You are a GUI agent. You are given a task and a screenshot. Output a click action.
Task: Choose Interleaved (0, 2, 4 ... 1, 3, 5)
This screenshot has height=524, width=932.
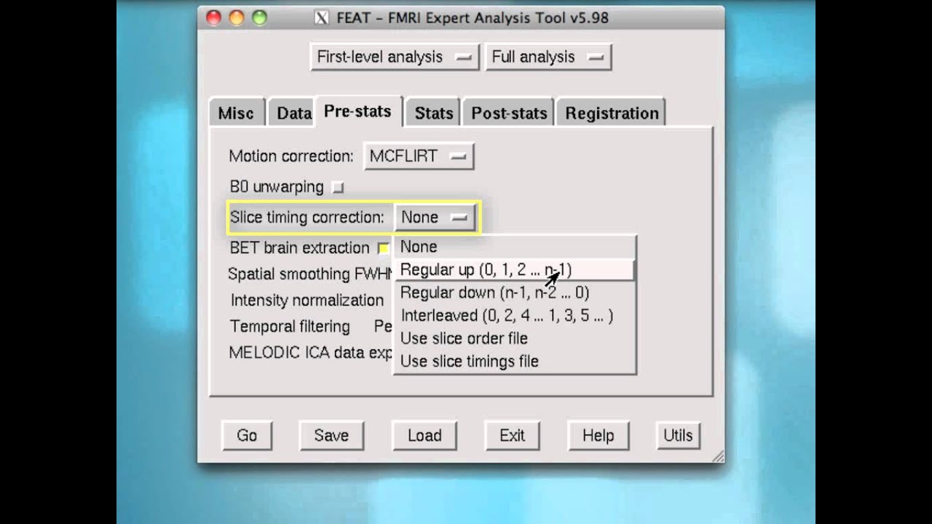515,315
